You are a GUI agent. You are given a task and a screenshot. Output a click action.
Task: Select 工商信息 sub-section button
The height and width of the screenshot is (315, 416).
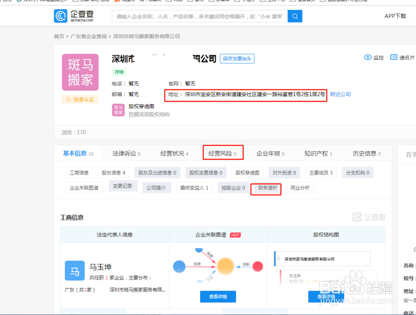[x=79, y=173]
